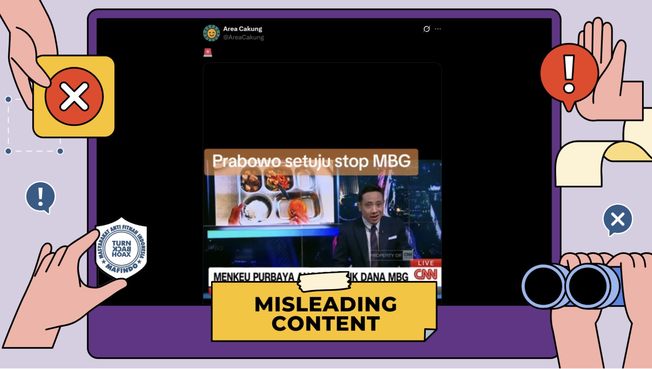Click the red siren emoji in the tweet

pyautogui.click(x=208, y=52)
